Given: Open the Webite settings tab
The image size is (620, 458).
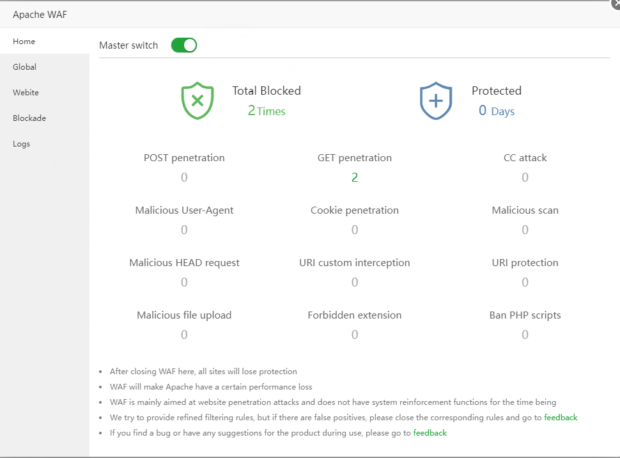Looking at the screenshot, I should pos(26,93).
